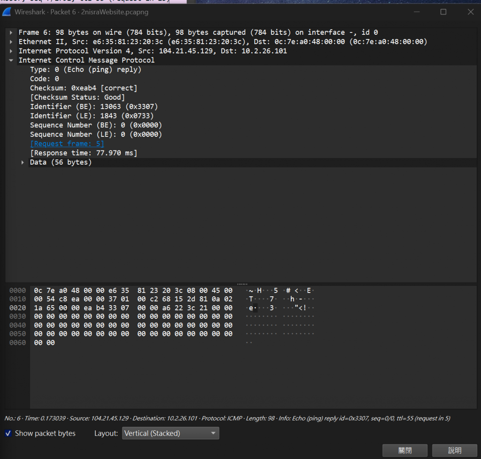This screenshot has height=459, width=481.
Task: Select Checksum: 0xeab4 [correct] line
Action: 84,88
